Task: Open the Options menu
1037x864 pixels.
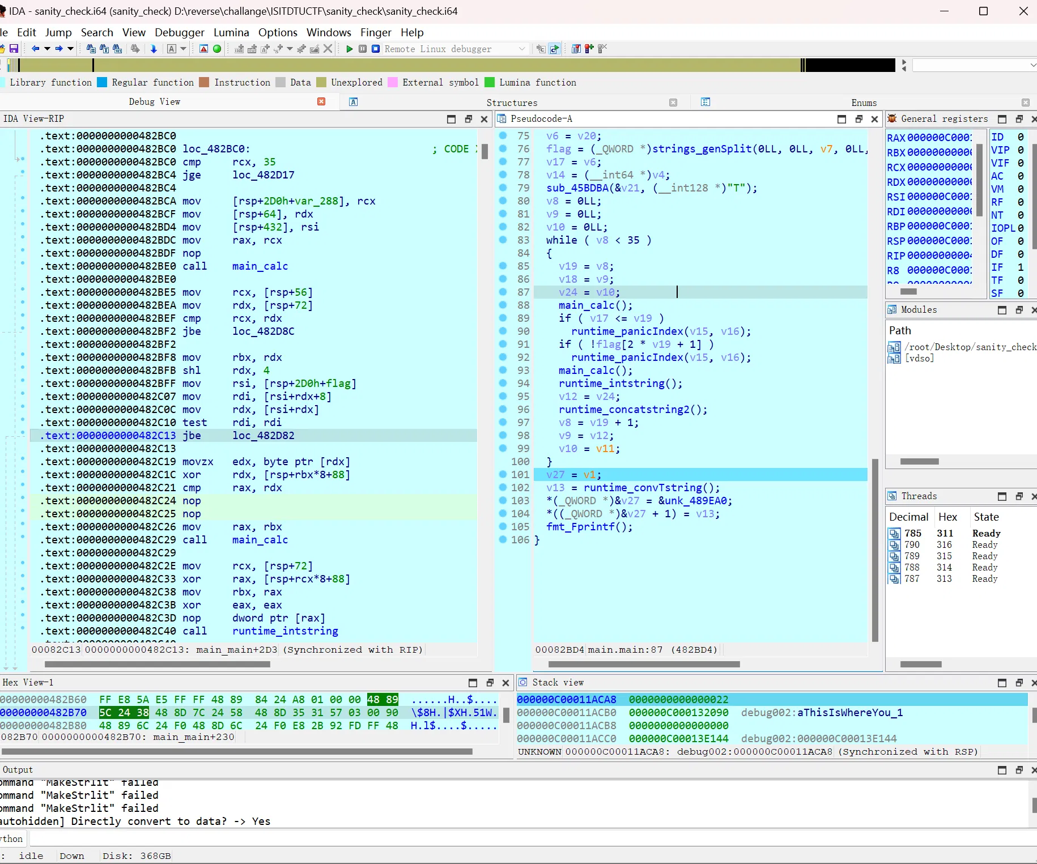Action: (278, 32)
